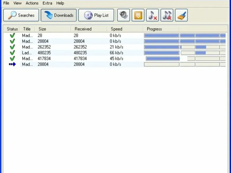The width and height of the screenshot is (231, 173).
Task: Sort by the Received column header
Action: click(x=89, y=29)
